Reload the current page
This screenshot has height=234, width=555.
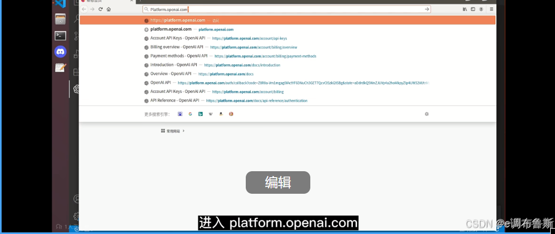(x=101, y=9)
